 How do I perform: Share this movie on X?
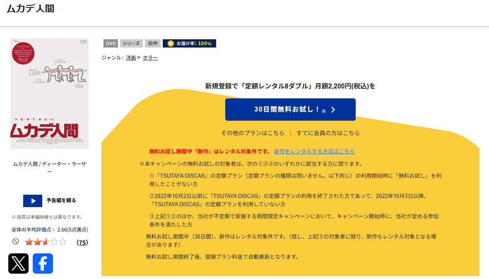18,263
